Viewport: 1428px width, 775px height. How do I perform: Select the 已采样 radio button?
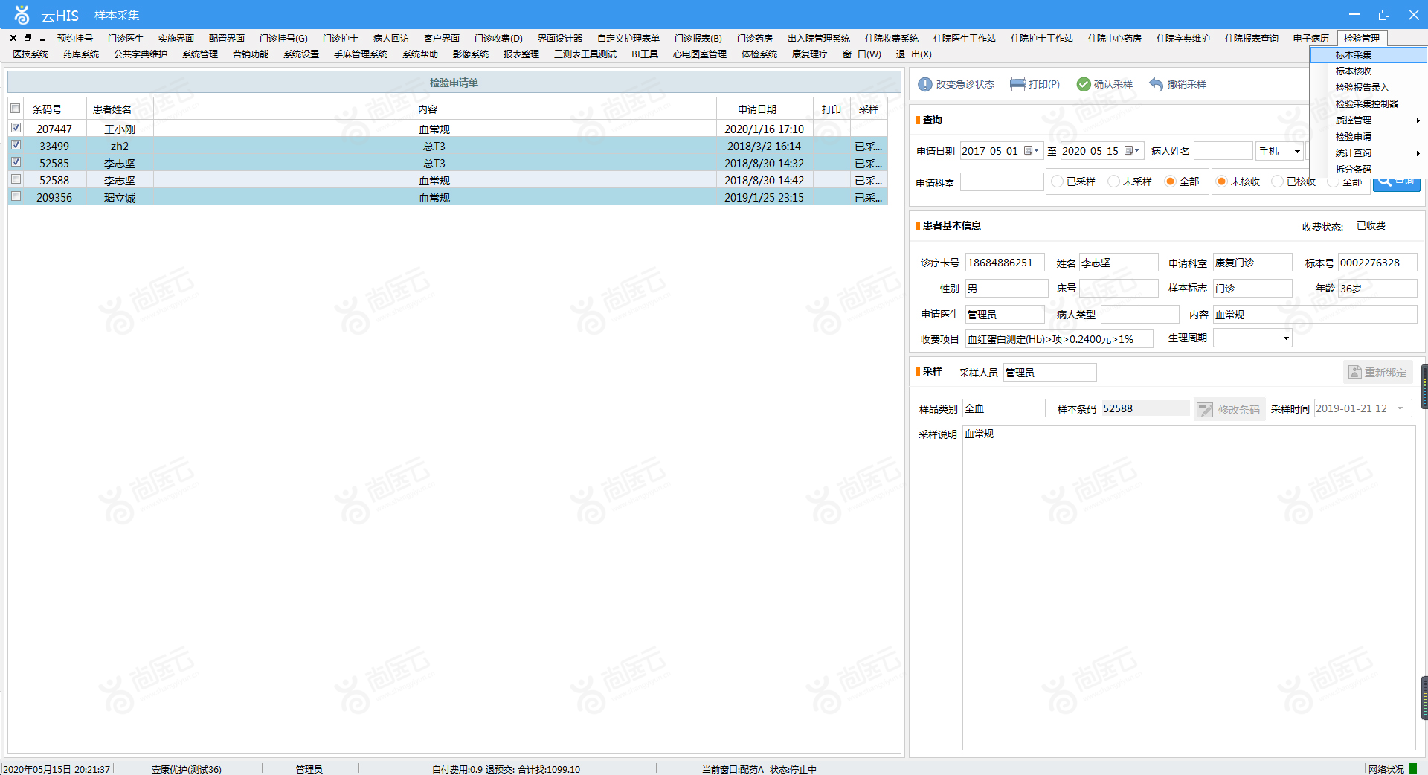point(1057,181)
